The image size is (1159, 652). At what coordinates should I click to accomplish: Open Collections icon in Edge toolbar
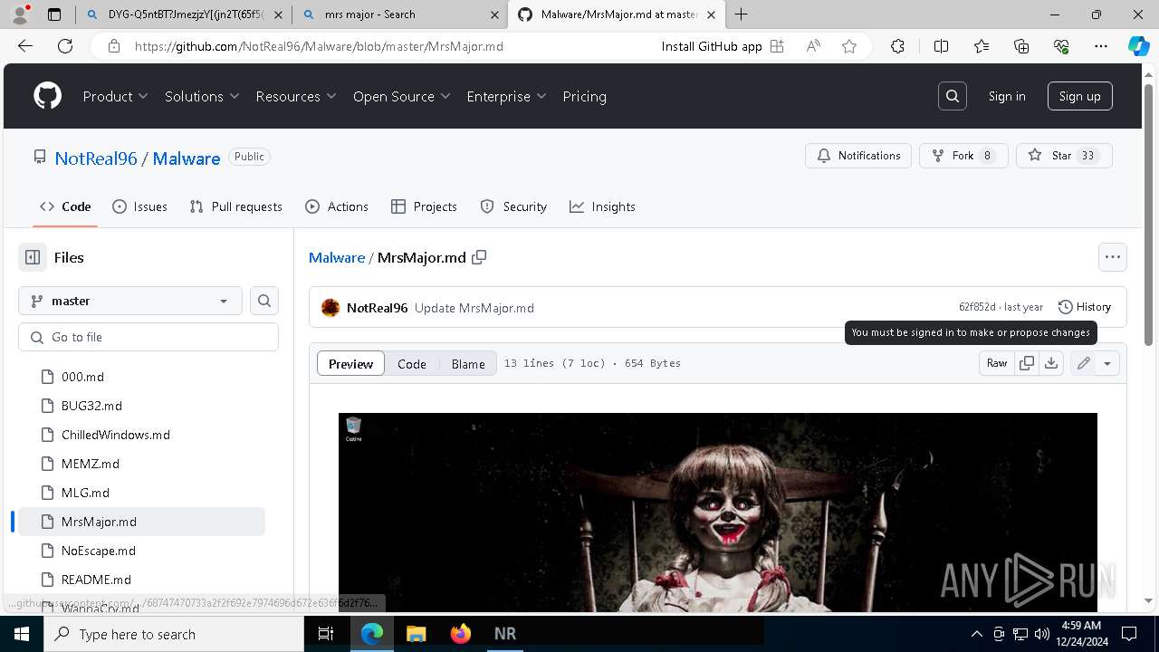[x=1021, y=46]
